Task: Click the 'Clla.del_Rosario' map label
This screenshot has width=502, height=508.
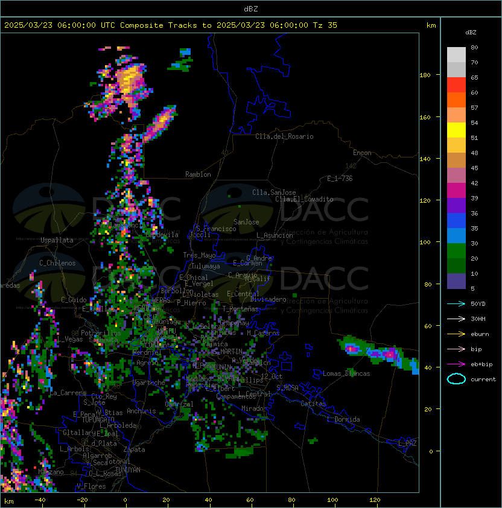Action: coord(284,136)
